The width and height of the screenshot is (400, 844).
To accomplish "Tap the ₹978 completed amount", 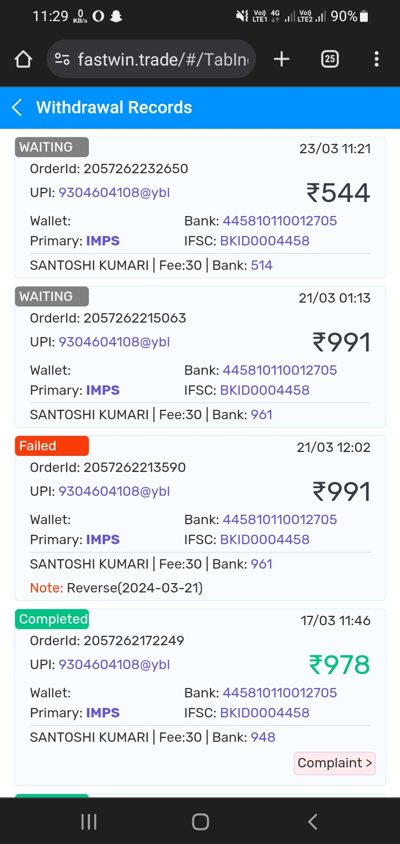I will click(x=339, y=665).
